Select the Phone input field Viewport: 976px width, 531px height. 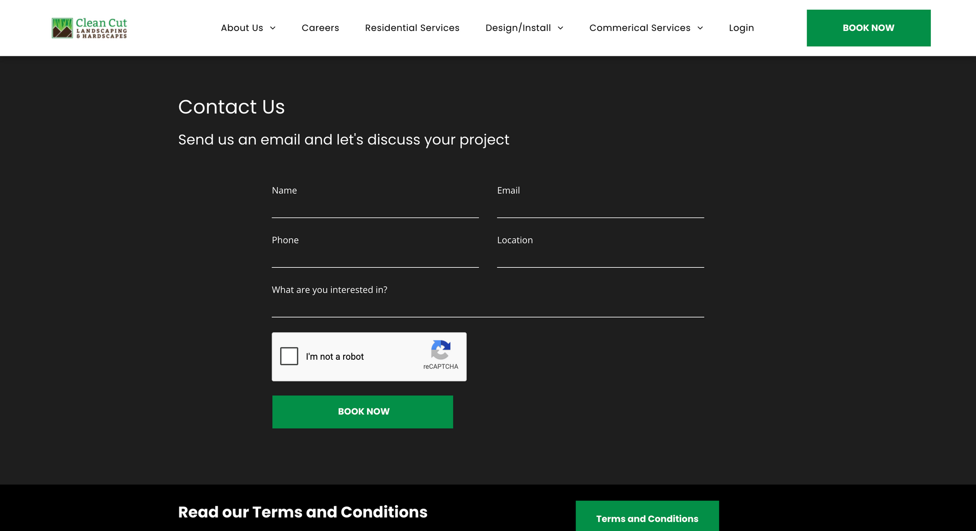coord(375,258)
